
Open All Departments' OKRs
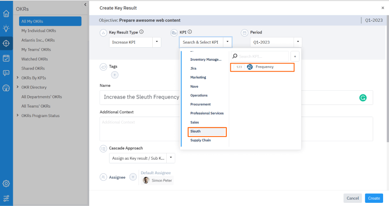tap(42, 97)
